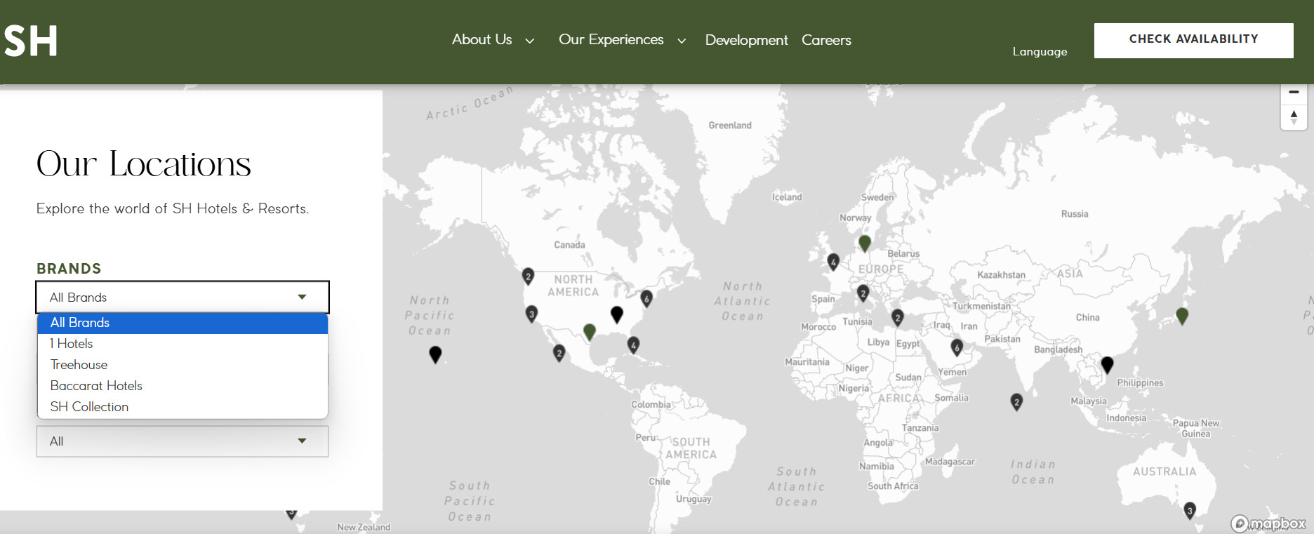Reset map bearing with compass button
This screenshot has width=1314, height=534.
coord(1294,117)
